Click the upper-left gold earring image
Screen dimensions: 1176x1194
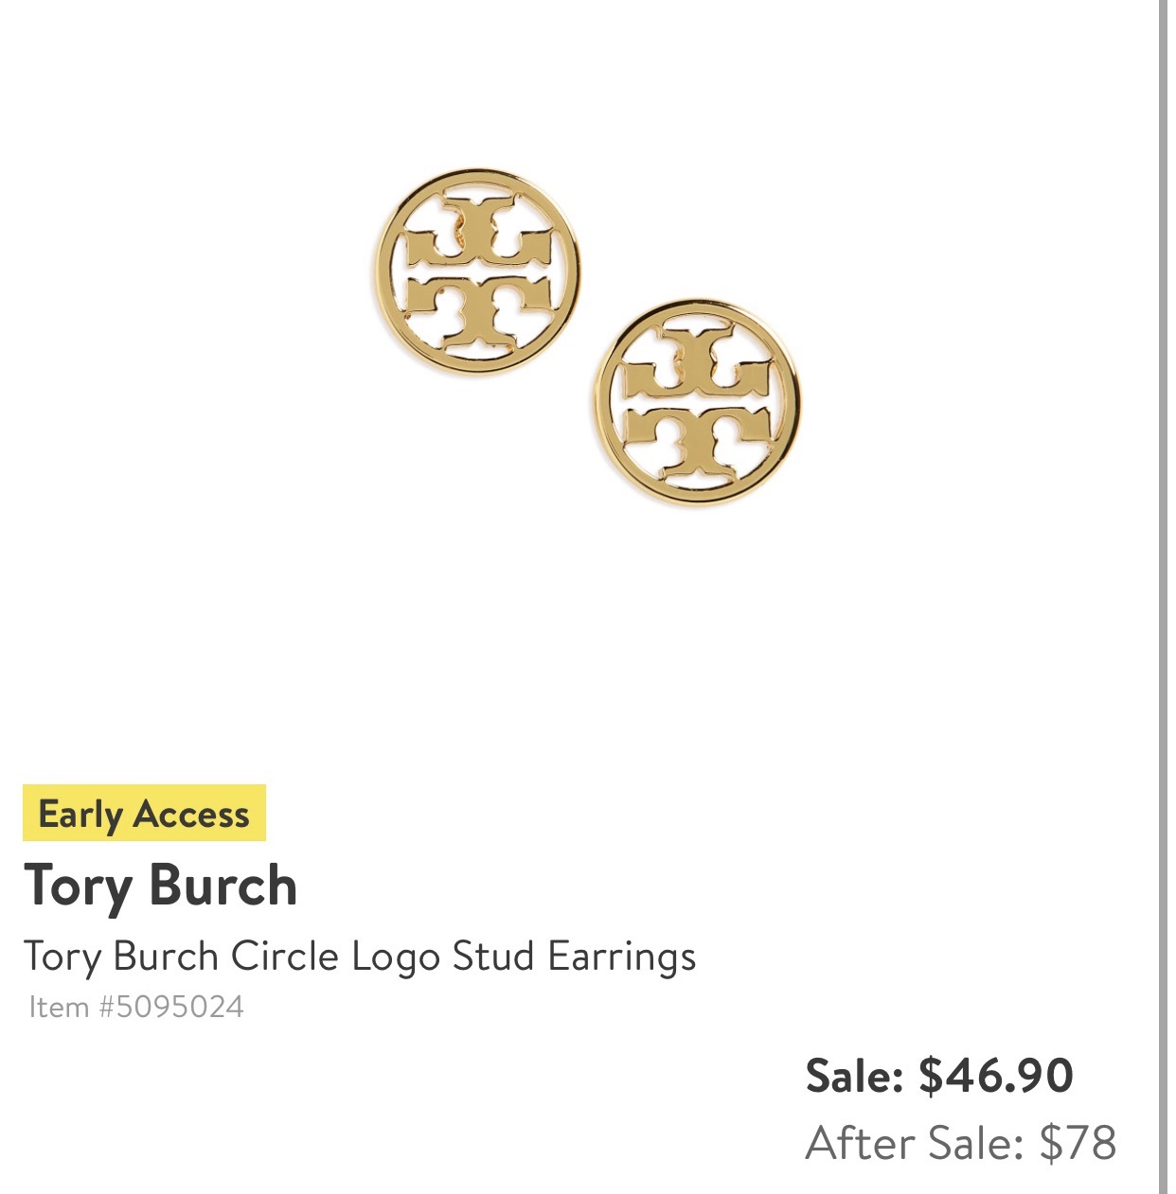click(x=476, y=271)
